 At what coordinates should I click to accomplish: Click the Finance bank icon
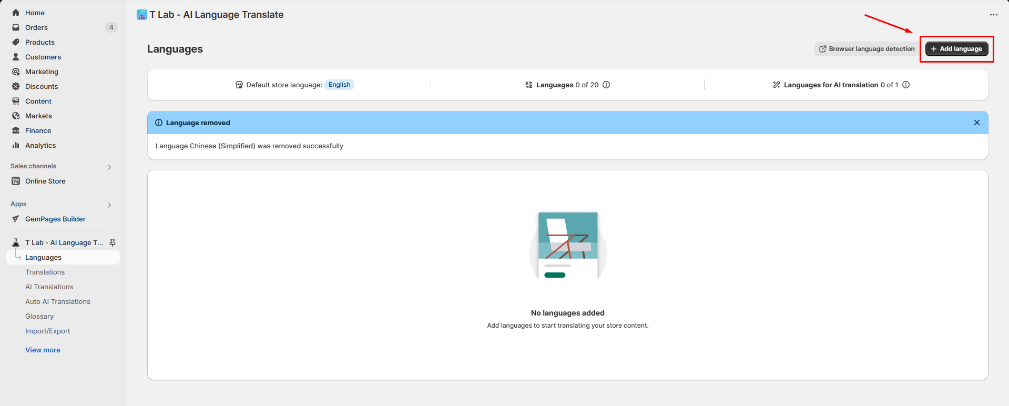point(16,130)
